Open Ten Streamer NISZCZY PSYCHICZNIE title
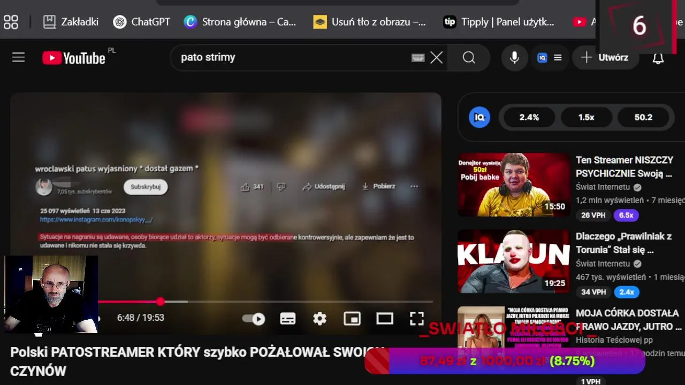 tap(625, 167)
